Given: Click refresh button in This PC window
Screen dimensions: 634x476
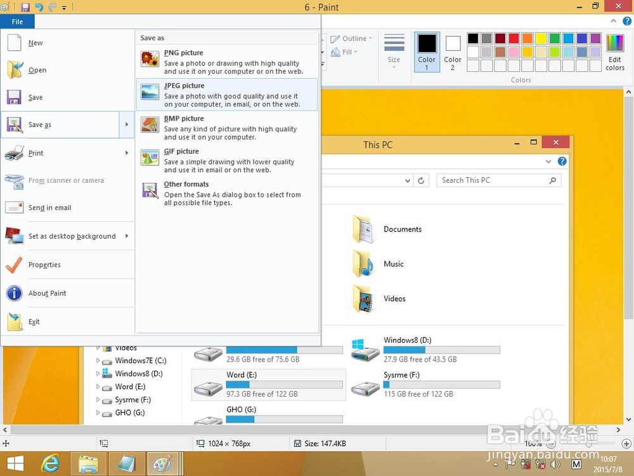Looking at the screenshot, I should click(421, 180).
